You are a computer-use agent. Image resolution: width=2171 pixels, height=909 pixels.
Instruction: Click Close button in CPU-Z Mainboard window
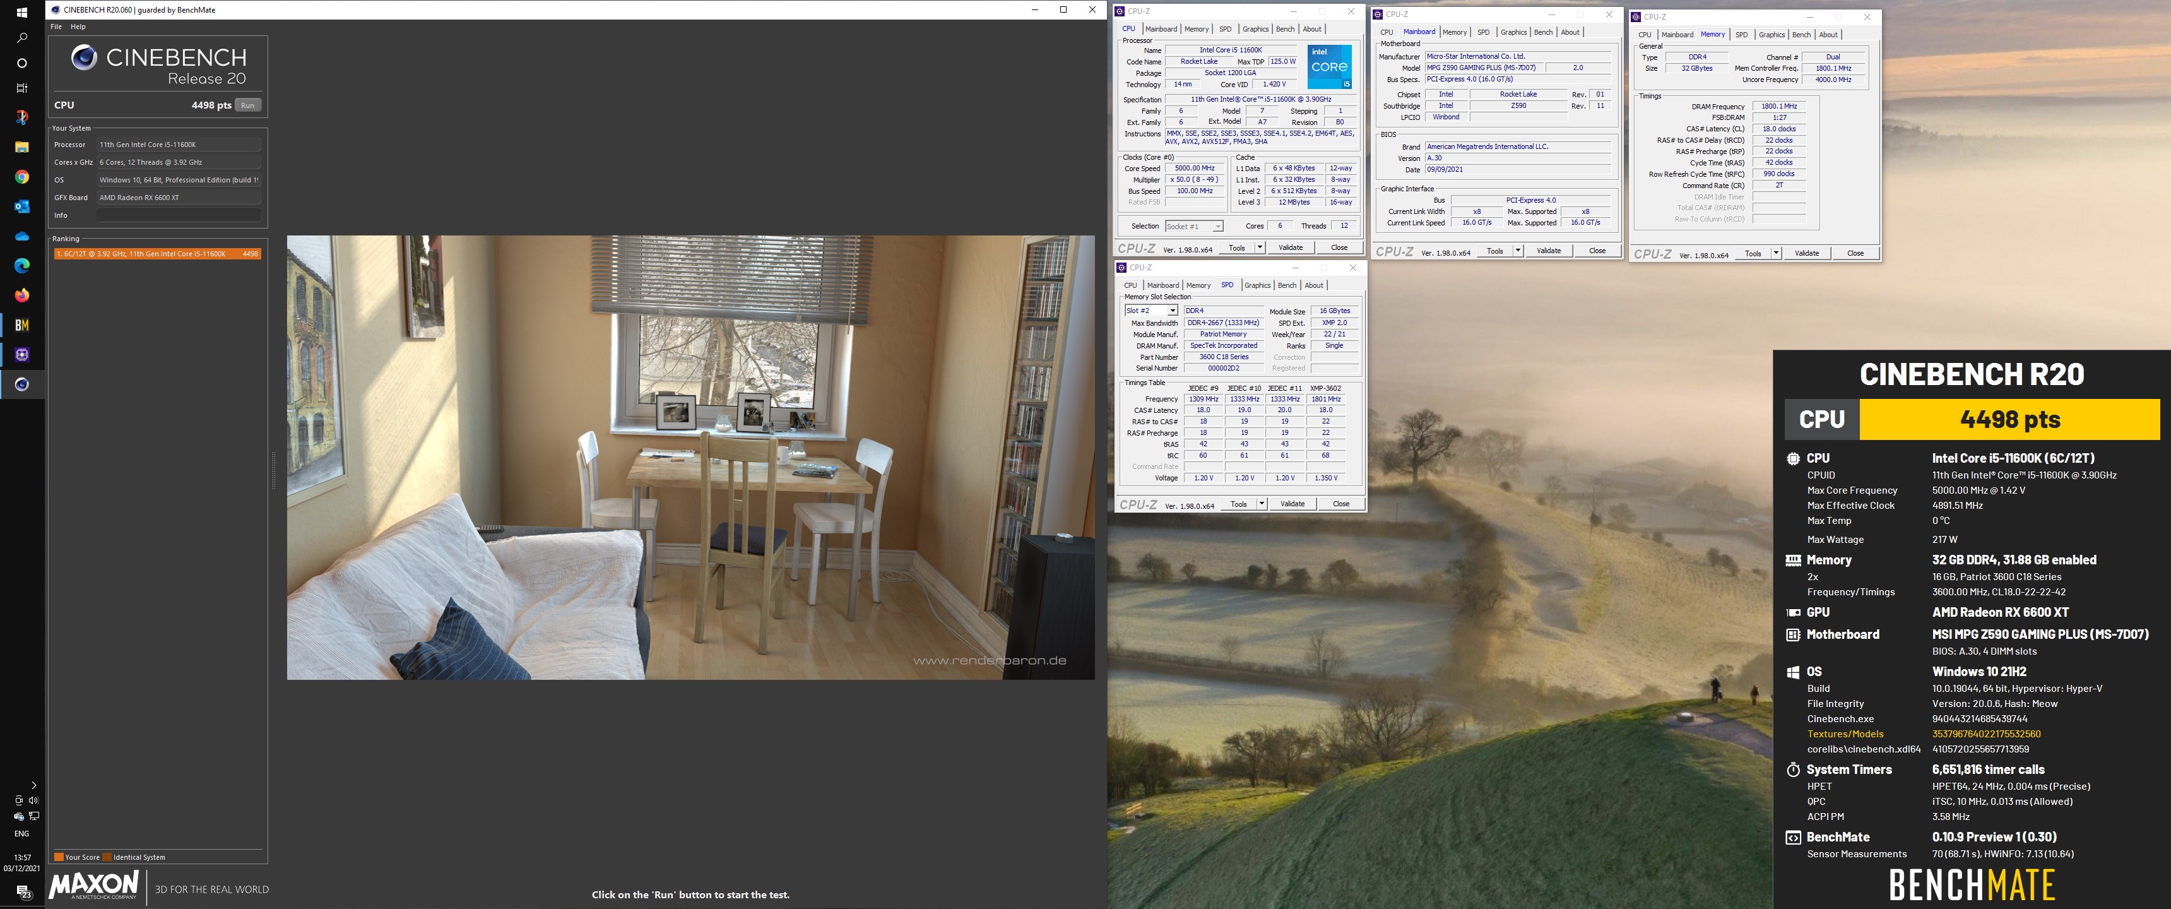coord(1597,251)
